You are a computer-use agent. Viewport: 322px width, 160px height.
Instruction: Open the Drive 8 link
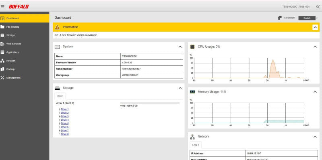pos(65,134)
